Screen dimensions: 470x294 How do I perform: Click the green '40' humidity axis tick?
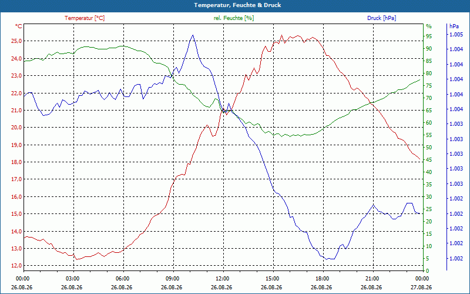(429, 172)
